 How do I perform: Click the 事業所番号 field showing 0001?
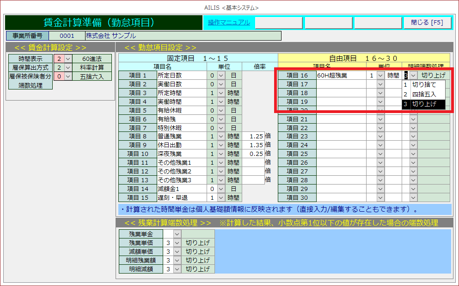[x=67, y=36]
